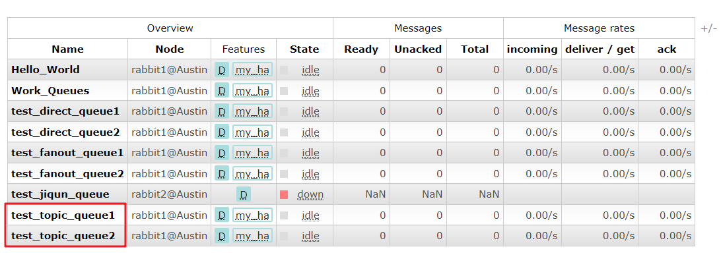
Task: Click the idle-state indicator of Work_Queues
Action: pyautogui.click(x=284, y=91)
